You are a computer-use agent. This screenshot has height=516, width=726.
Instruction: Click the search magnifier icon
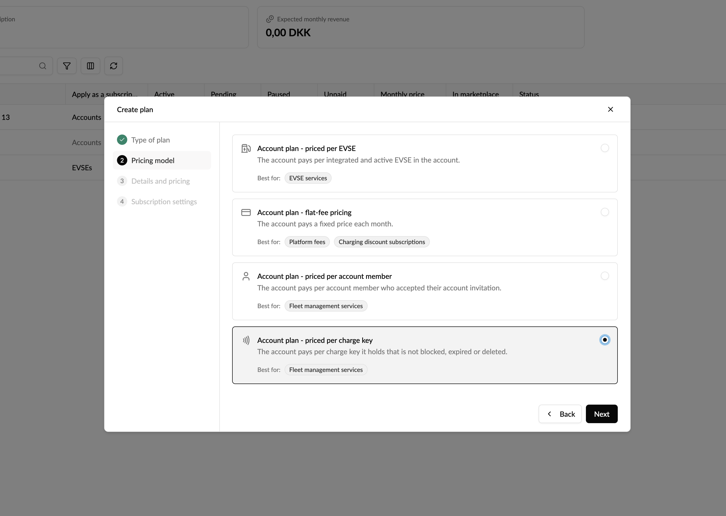(43, 66)
